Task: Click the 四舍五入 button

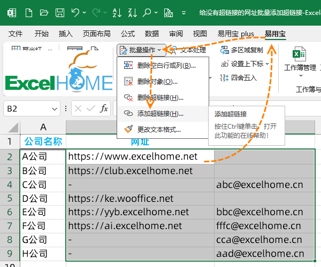Action: coord(238,78)
